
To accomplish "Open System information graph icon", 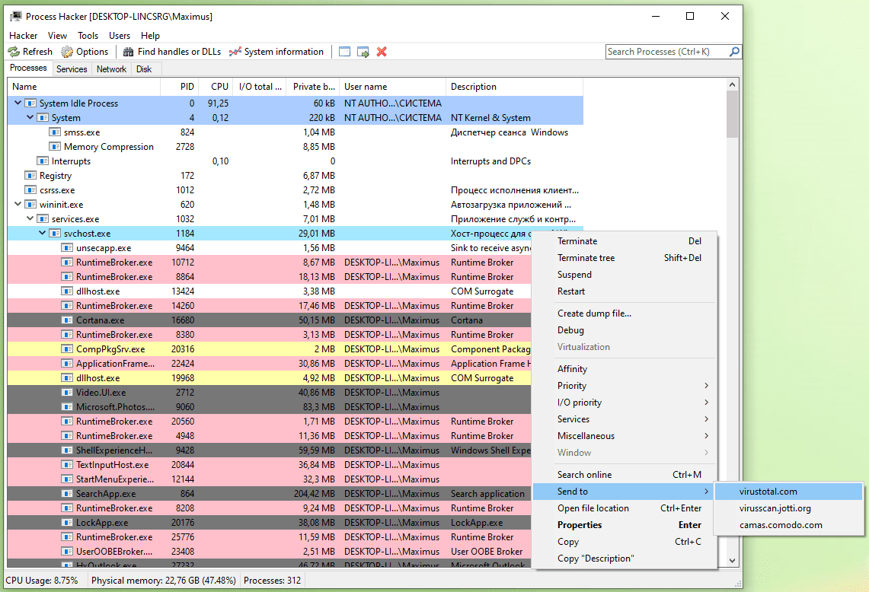I will click(x=235, y=52).
